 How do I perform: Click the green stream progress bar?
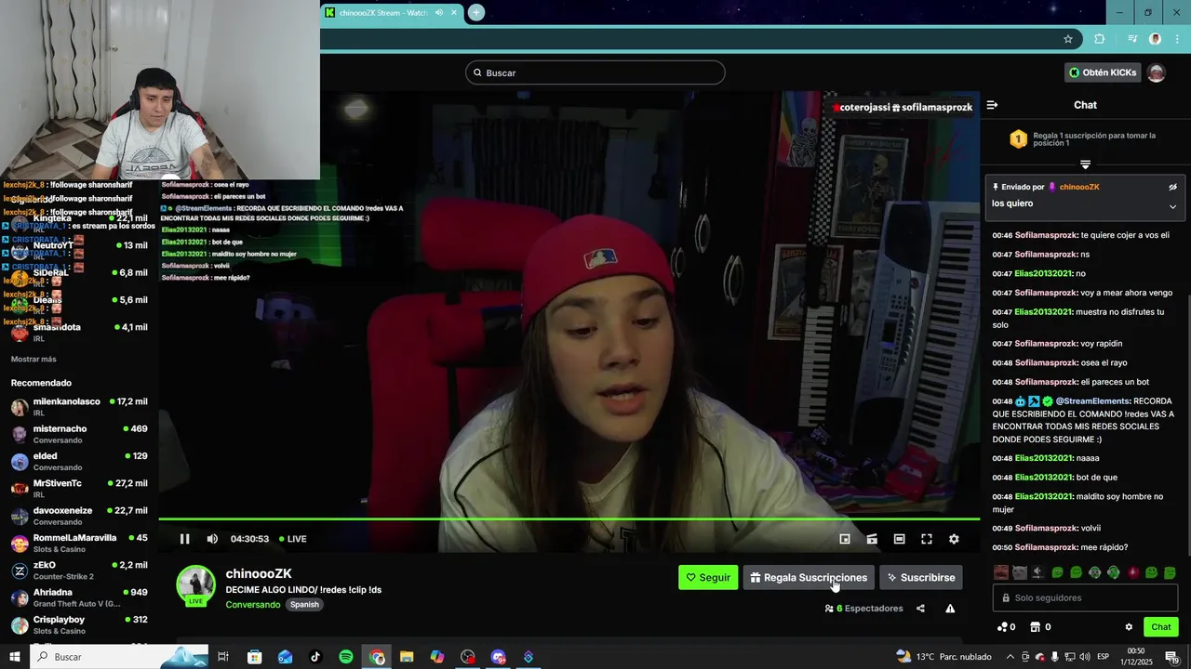[569, 518]
